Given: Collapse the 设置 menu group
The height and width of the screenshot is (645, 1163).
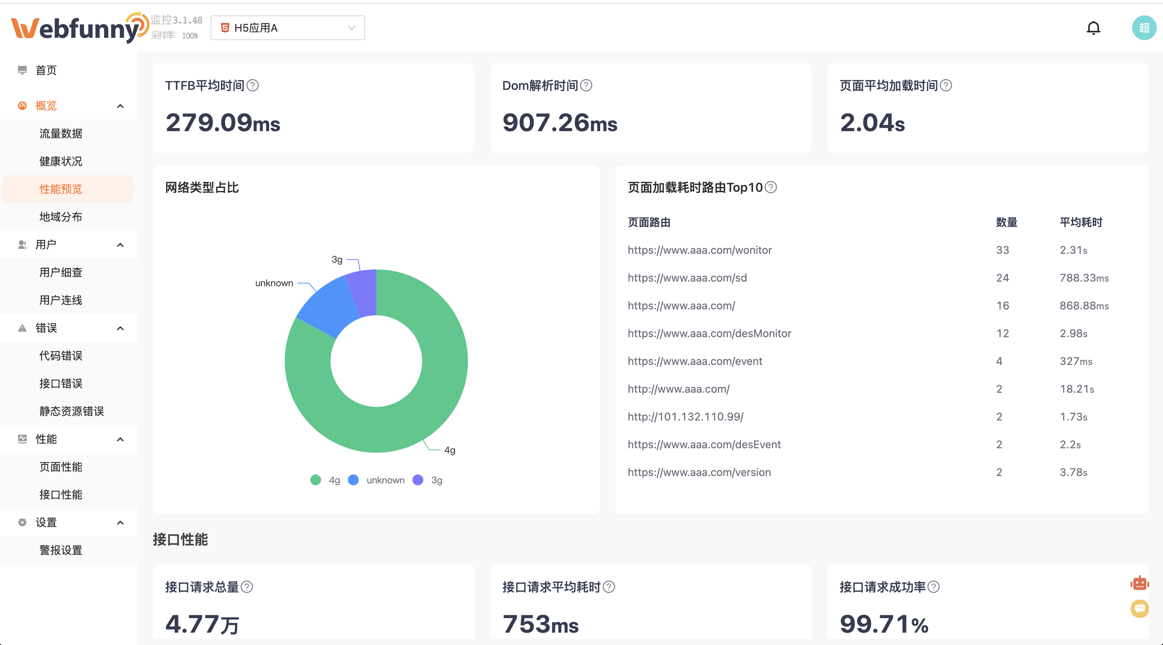Looking at the screenshot, I should pyautogui.click(x=120, y=523).
